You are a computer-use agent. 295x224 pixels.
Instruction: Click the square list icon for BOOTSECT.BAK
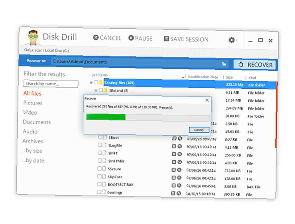point(173,185)
